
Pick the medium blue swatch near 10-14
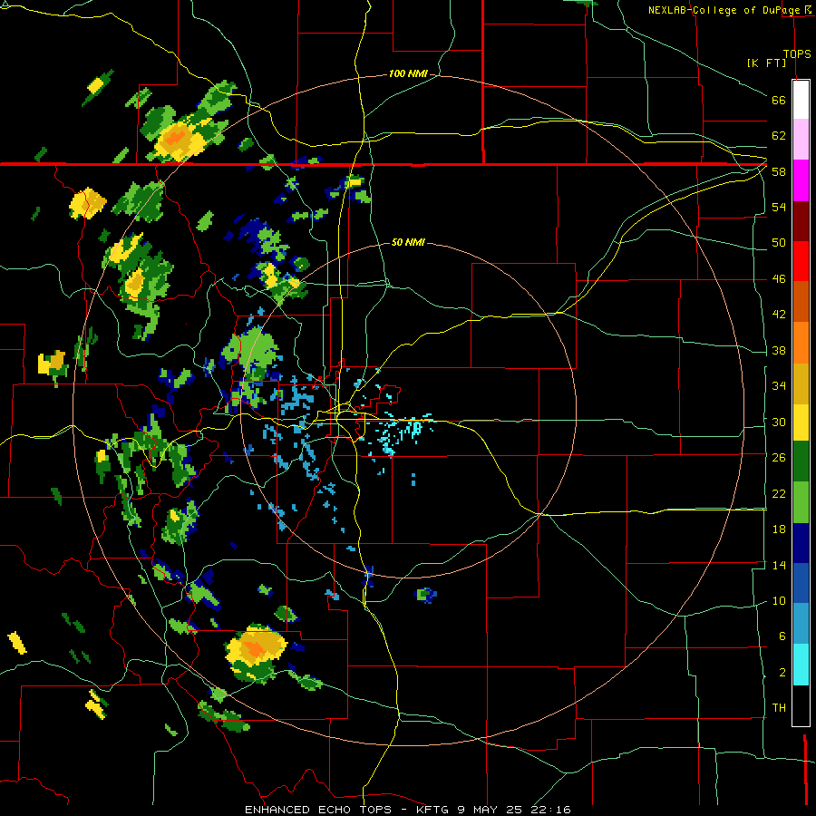[x=801, y=583]
